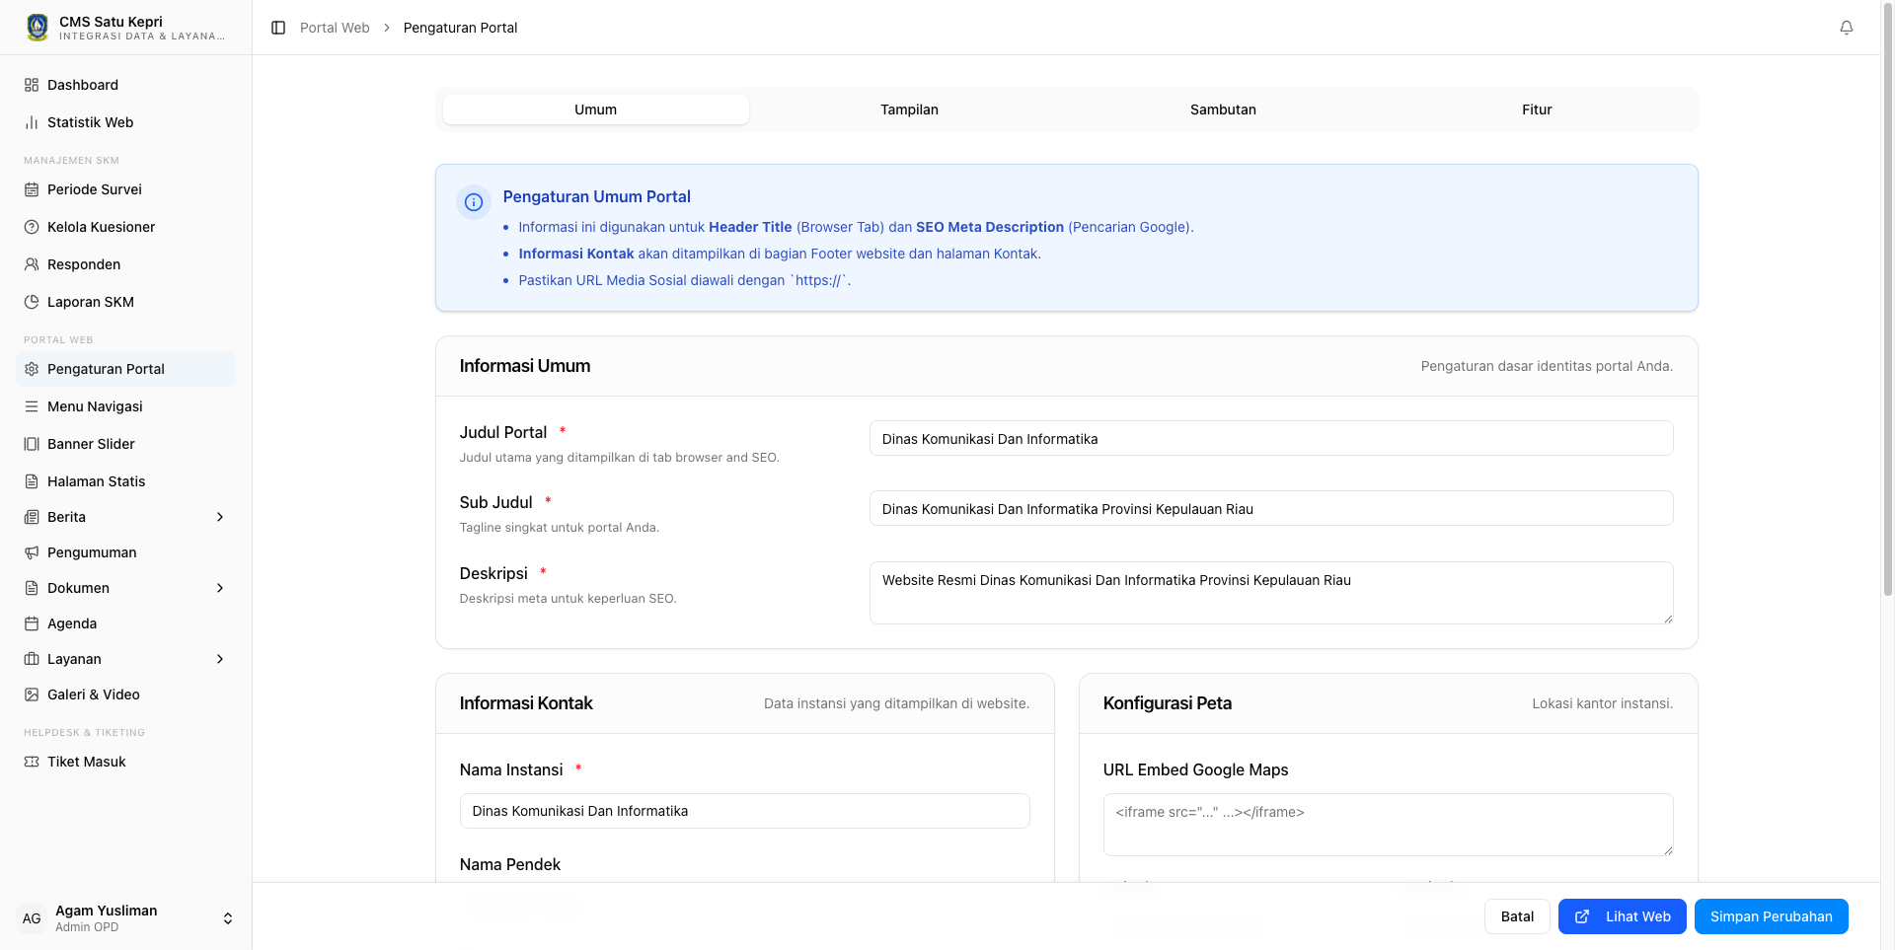Switch to the Umum tab

tap(596, 110)
